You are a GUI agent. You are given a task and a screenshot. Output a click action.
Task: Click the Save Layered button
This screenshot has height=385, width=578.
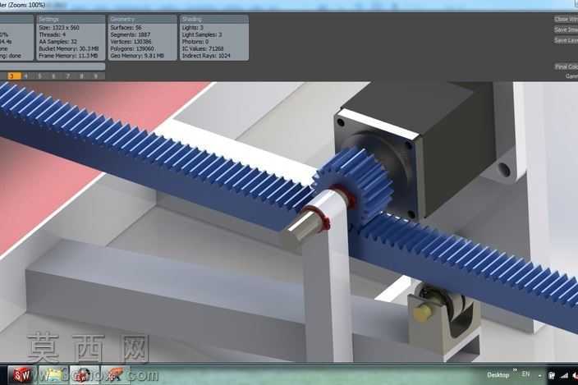point(566,40)
